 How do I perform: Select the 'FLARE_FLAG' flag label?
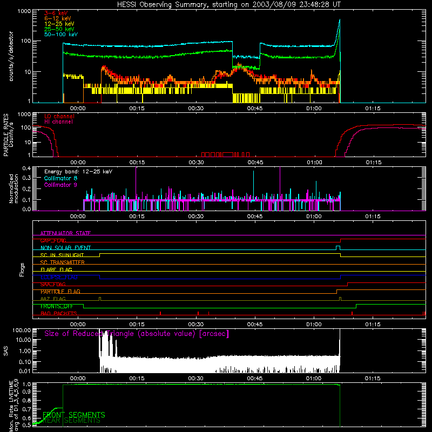56,269
